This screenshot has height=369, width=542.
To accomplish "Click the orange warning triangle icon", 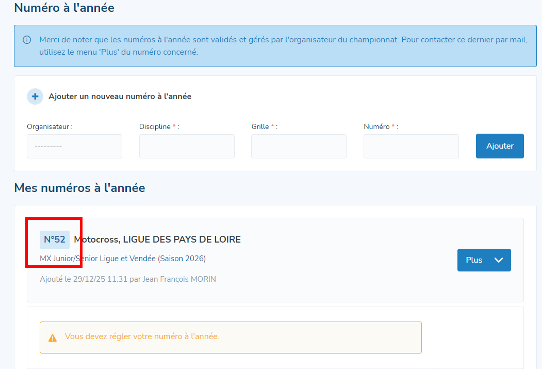I will pyautogui.click(x=53, y=338).
